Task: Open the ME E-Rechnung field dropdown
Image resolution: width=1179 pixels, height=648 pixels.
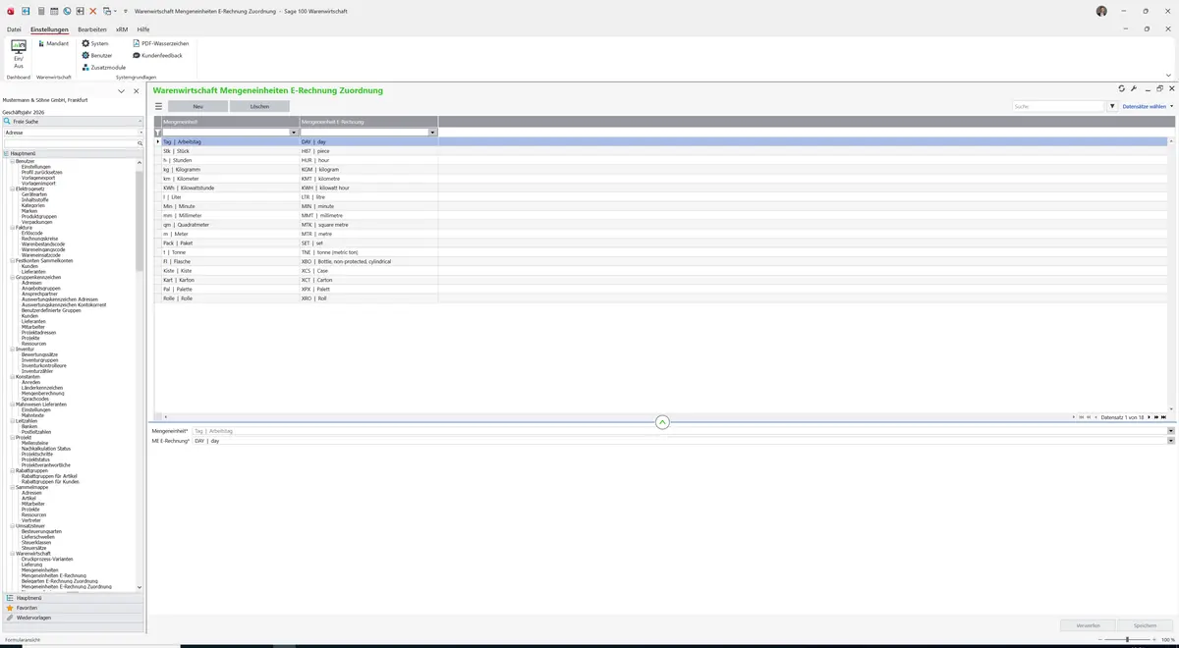Action: pyautogui.click(x=1170, y=441)
